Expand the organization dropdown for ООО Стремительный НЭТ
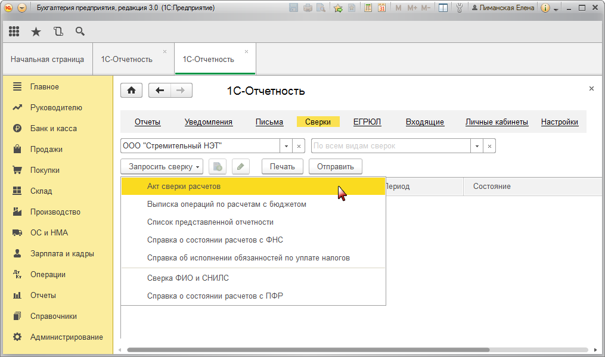The image size is (605, 357). [x=286, y=146]
